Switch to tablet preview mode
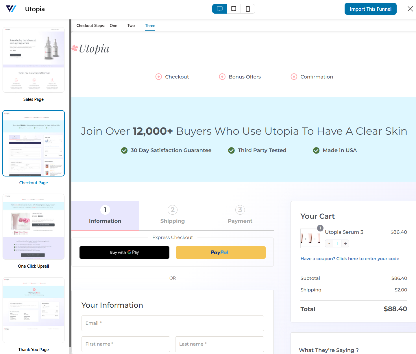This screenshot has height=354, width=416. coord(234,9)
